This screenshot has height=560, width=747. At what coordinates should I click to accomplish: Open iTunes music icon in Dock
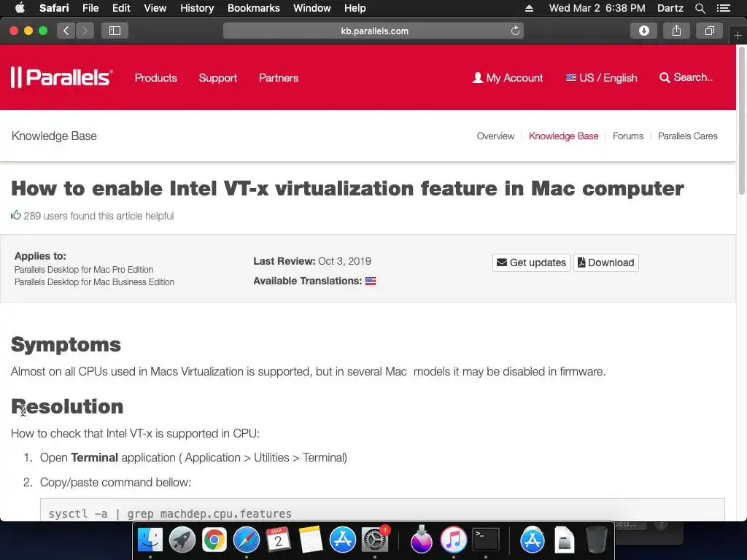coord(454,540)
